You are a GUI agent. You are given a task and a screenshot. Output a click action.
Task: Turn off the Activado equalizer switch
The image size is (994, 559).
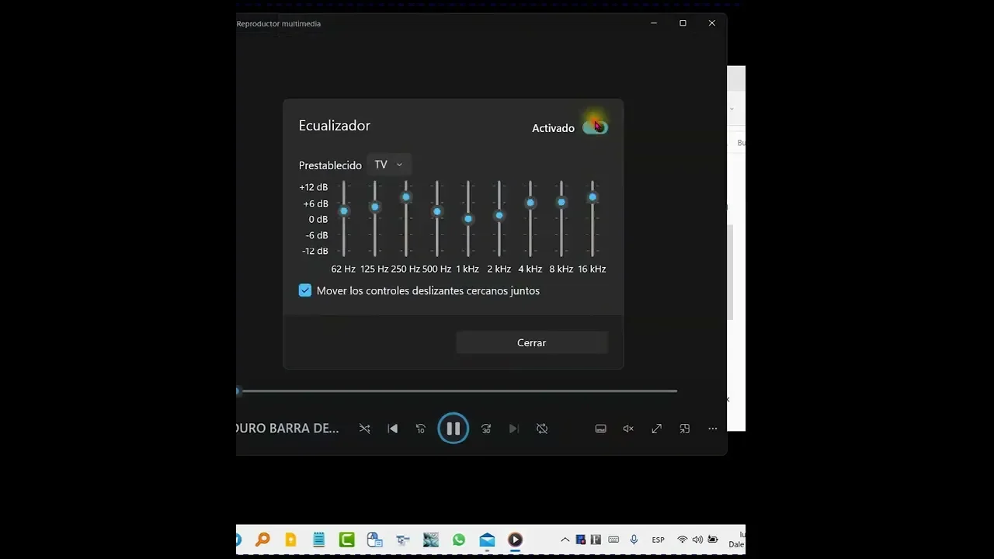click(596, 127)
